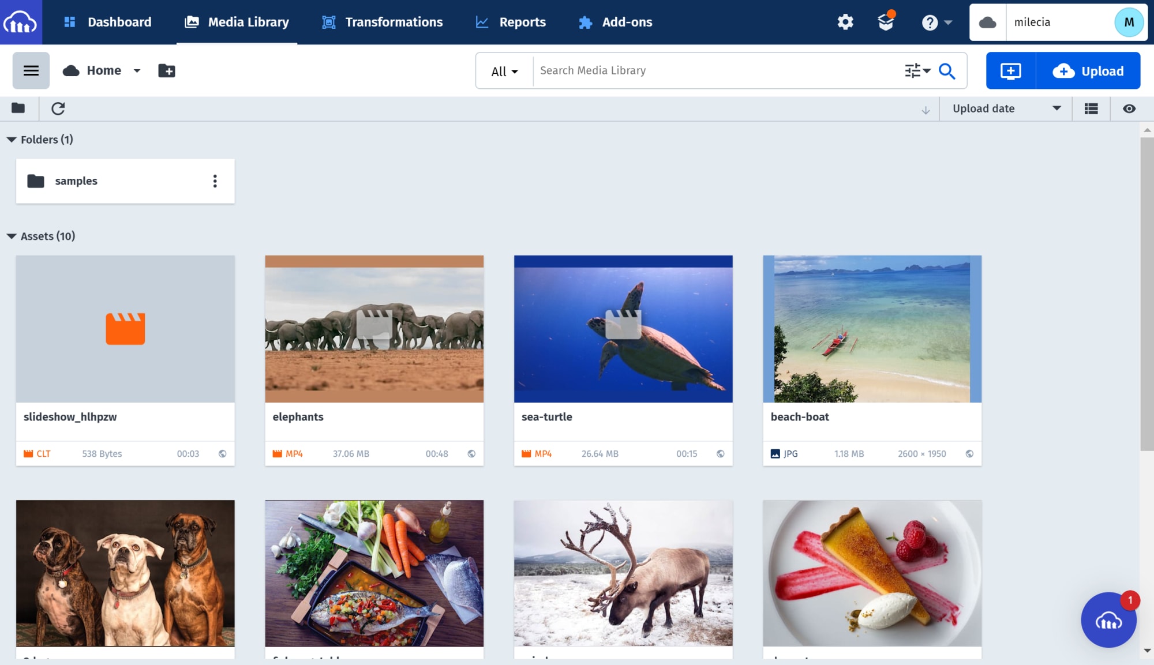Toggle the list view icon

[1091, 108]
